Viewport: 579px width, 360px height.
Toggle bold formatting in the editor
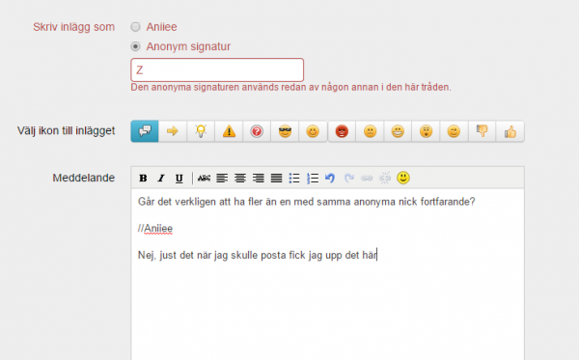pyautogui.click(x=143, y=179)
